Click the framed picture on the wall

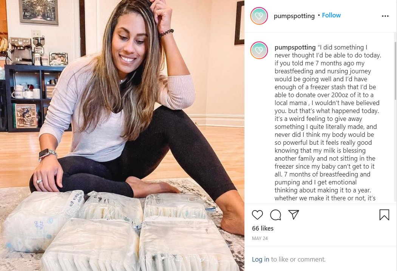pos(39,11)
